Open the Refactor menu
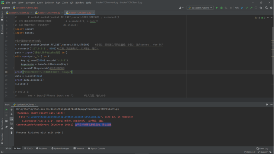 tap(49, 2)
